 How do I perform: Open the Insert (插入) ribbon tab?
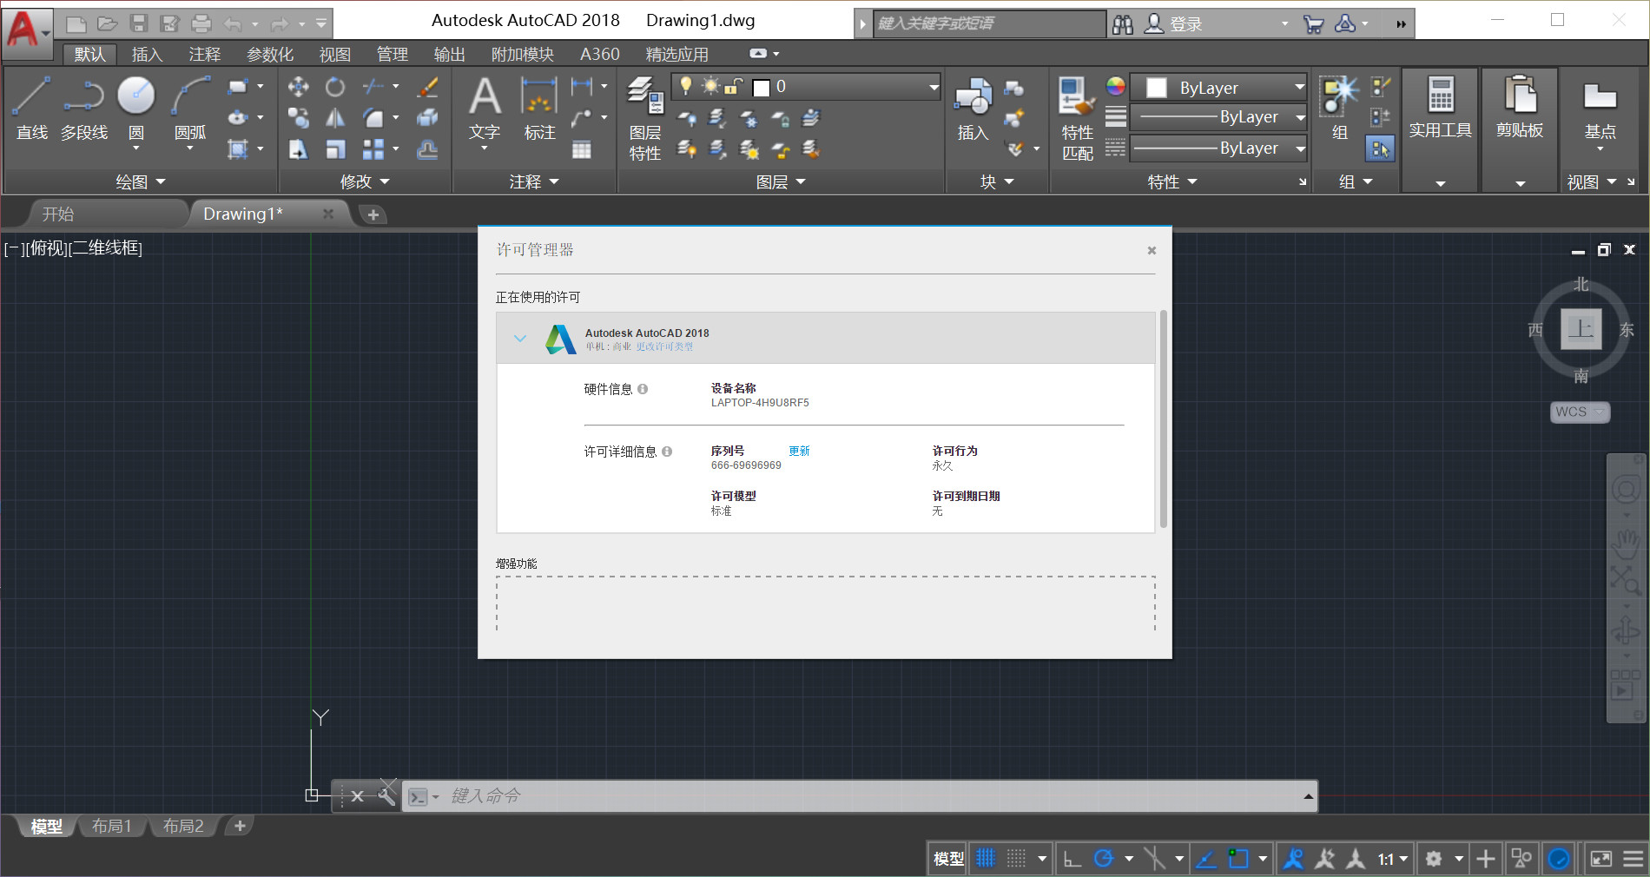tap(147, 55)
